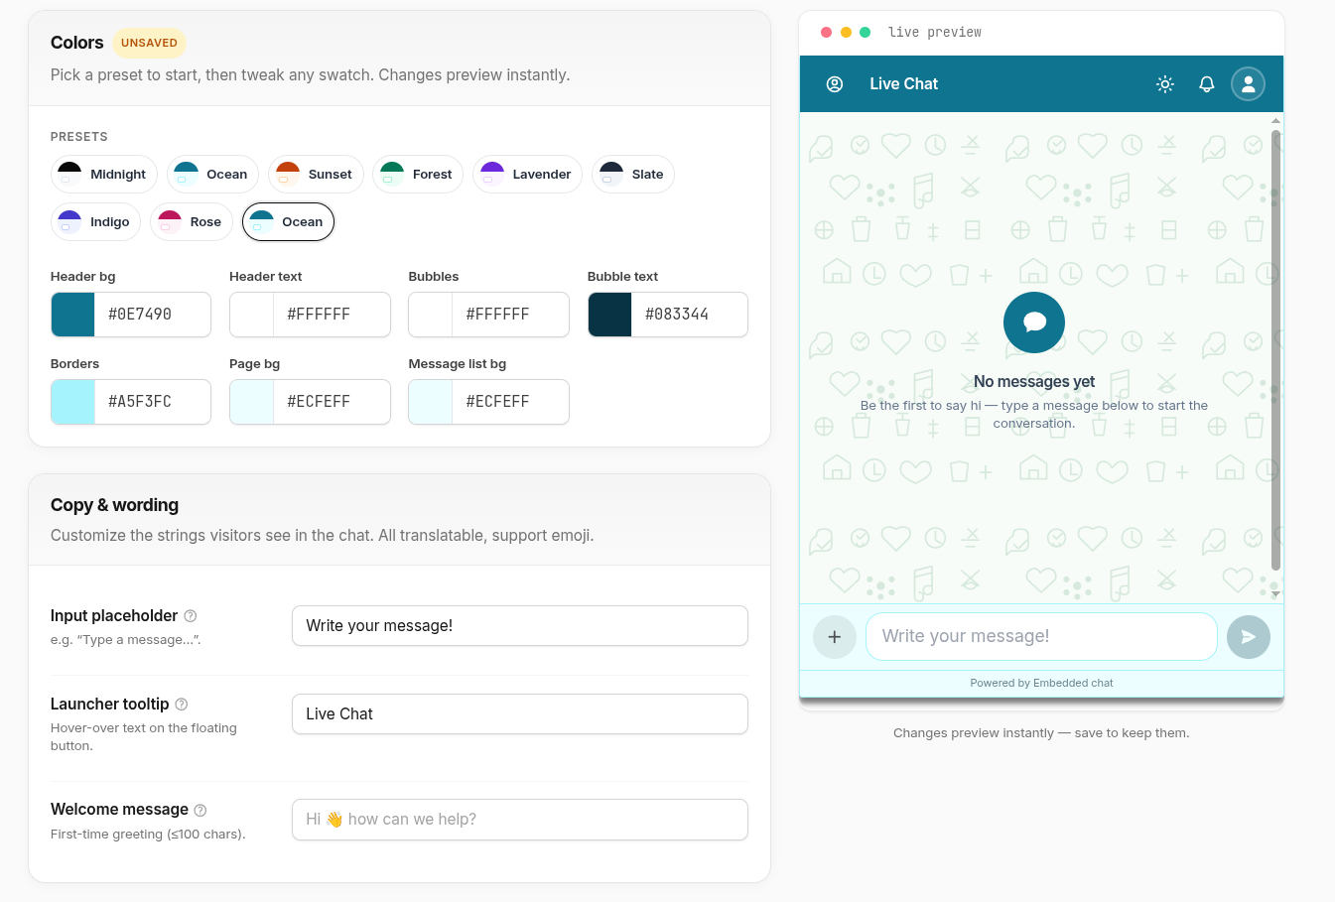1335x902 pixels.
Task: Open the Borders color swatch
Action: pos(73,402)
